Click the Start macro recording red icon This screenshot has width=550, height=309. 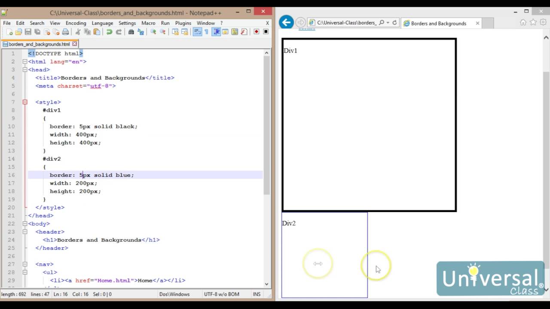pos(256,32)
